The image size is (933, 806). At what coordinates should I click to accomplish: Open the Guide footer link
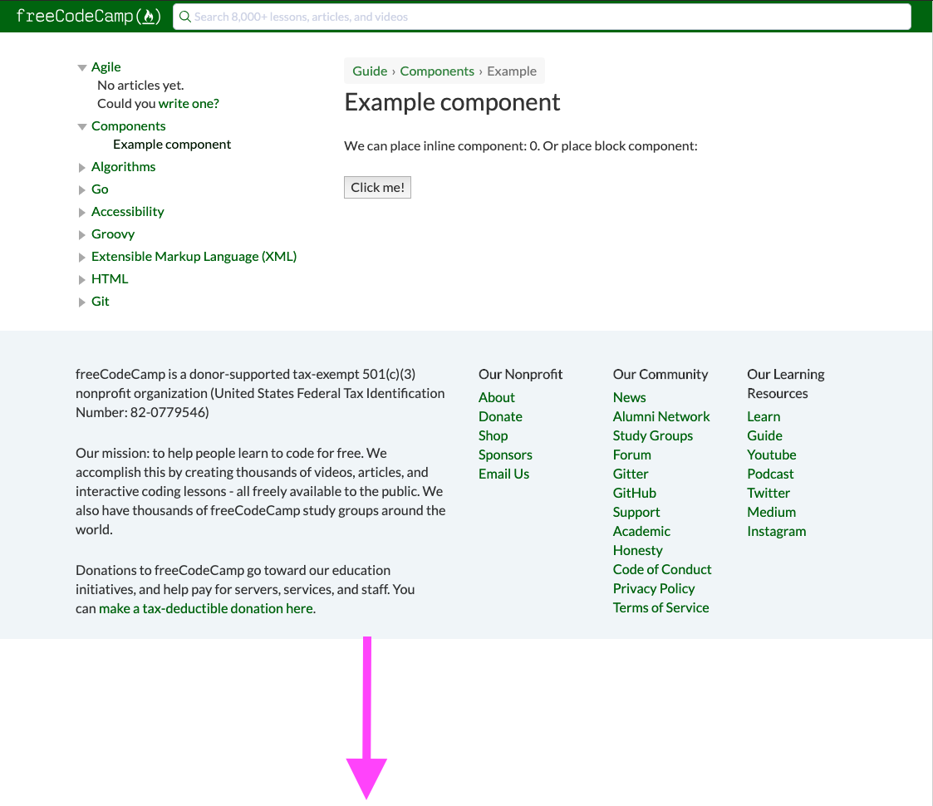click(x=764, y=435)
